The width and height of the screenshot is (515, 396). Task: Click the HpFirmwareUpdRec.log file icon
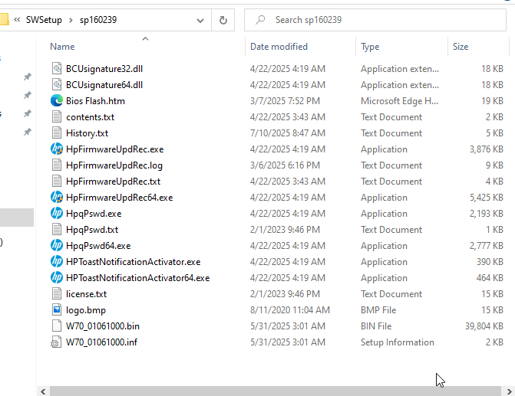(57, 165)
